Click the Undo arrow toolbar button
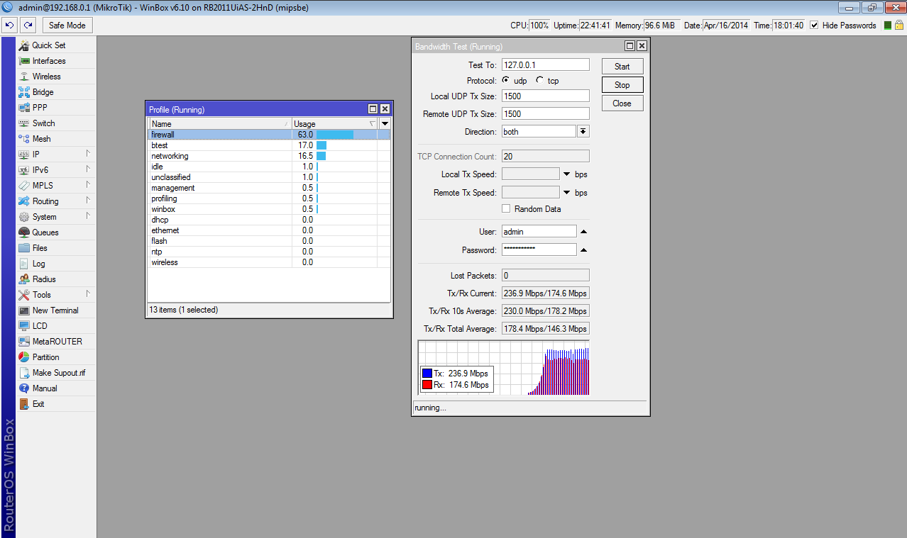This screenshot has height=538, width=907. coord(9,26)
